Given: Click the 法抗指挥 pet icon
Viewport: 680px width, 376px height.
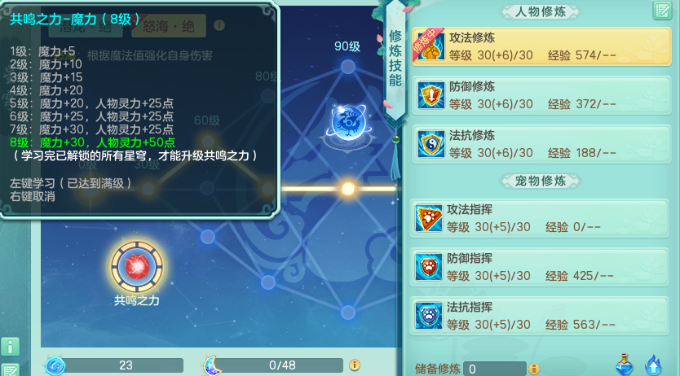Looking at the screenshot, I should (429, 316).
